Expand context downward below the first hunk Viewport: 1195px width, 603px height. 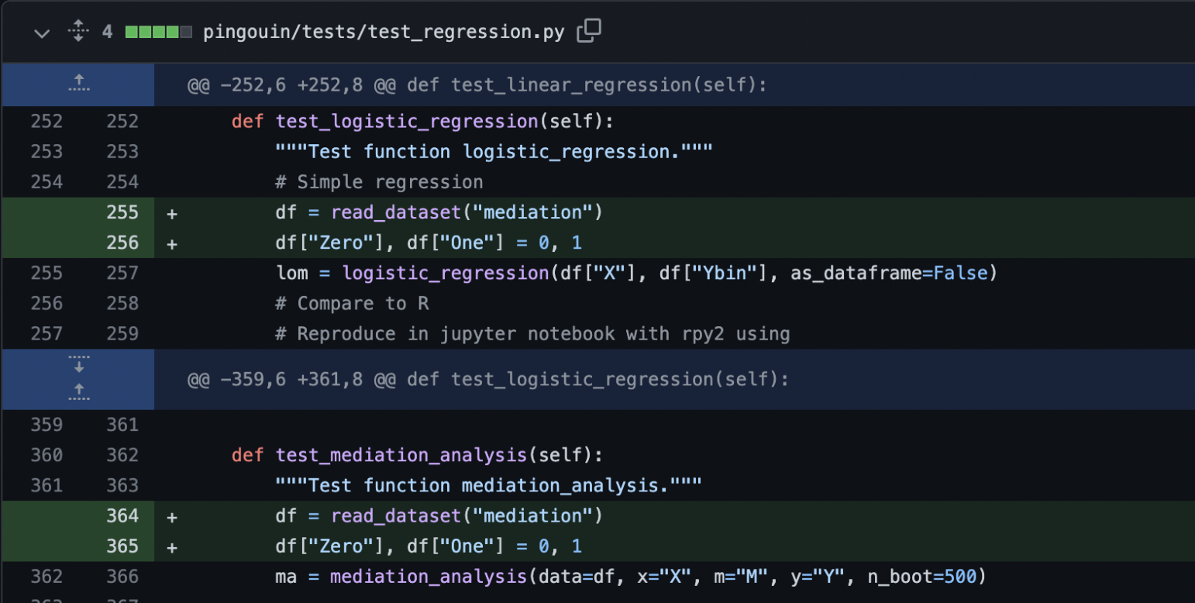point(77,364)
